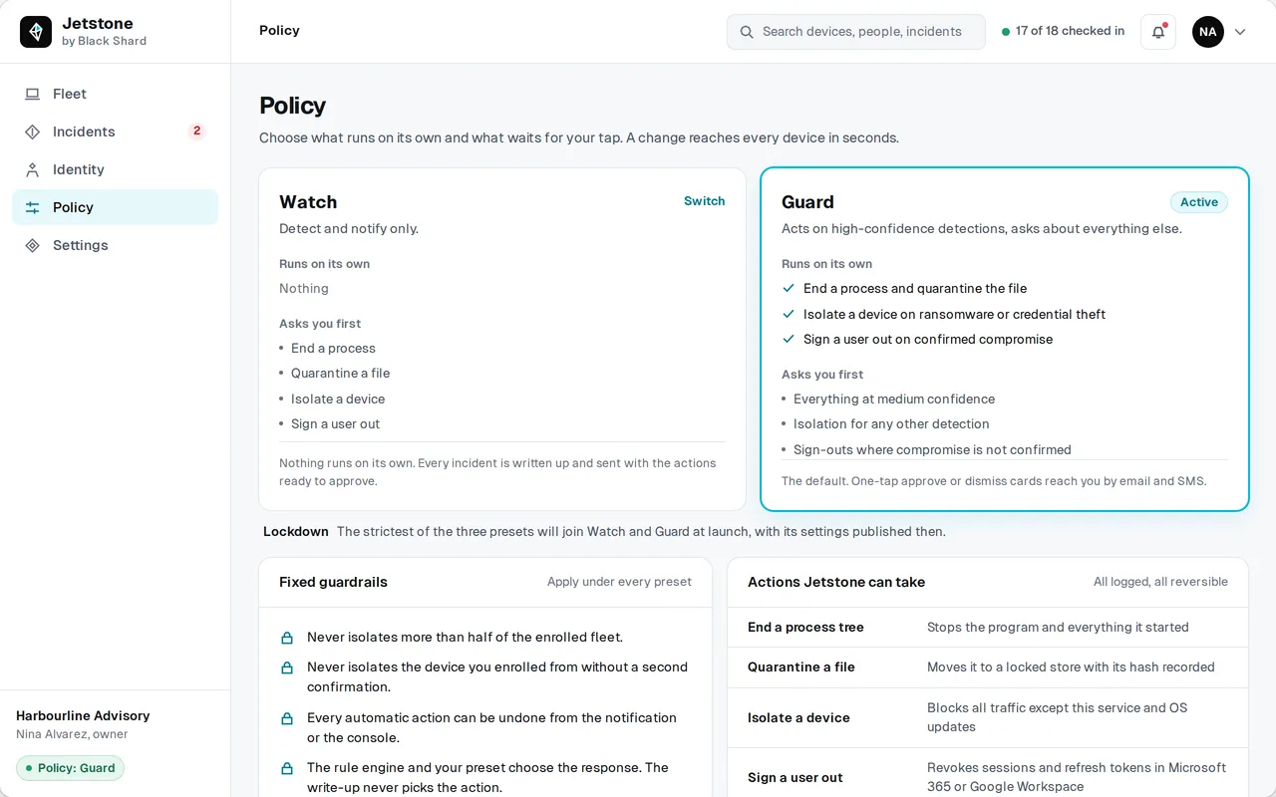Go to Identity section

pyautogui.click(x=115, y=169)
